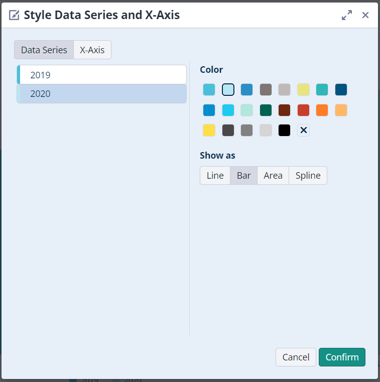Screen dimensions: 380x382
Task: Select the 2020 data series
Action: click(102, 94)
